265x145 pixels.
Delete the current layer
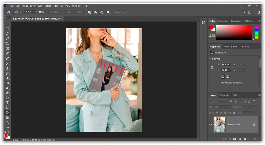[255, 139]
